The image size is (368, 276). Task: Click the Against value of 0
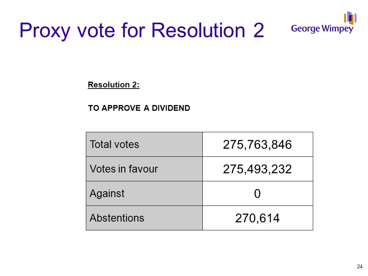coord(258,193)
